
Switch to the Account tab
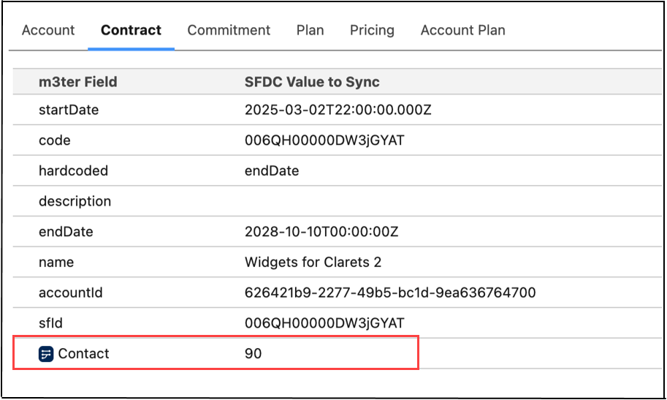coord(48,31)
